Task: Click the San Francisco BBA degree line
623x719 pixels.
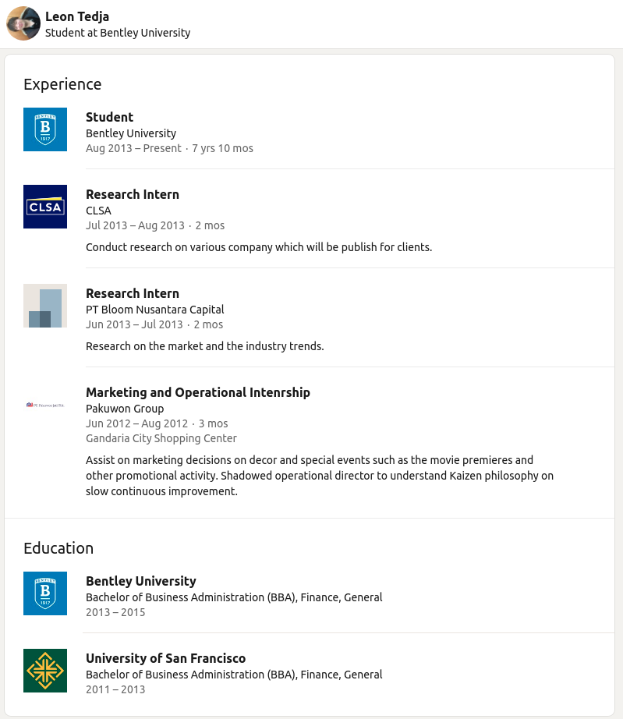Action: 234,675
